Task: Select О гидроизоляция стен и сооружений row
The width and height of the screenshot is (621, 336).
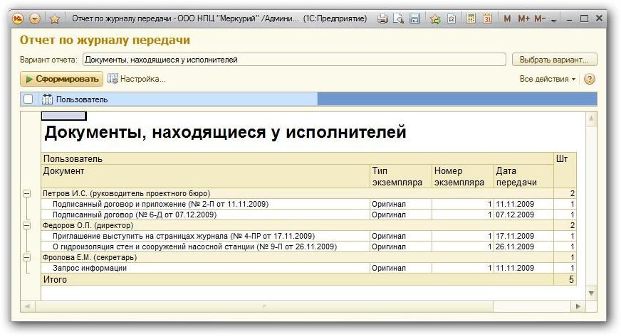Action: 308,246
